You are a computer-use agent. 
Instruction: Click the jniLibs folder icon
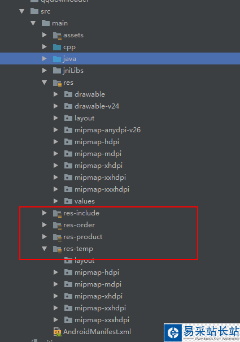(x=57, y=71)
